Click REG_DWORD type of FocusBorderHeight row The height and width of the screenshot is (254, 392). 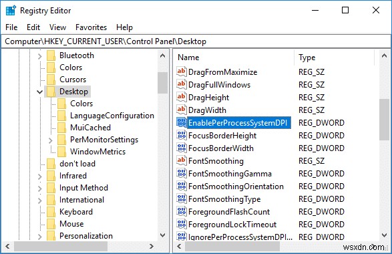tap(321, 136)
